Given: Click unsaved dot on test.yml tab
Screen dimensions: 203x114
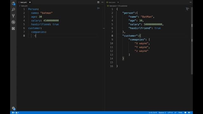Looking at the screenshot, I should pos(30,2).
